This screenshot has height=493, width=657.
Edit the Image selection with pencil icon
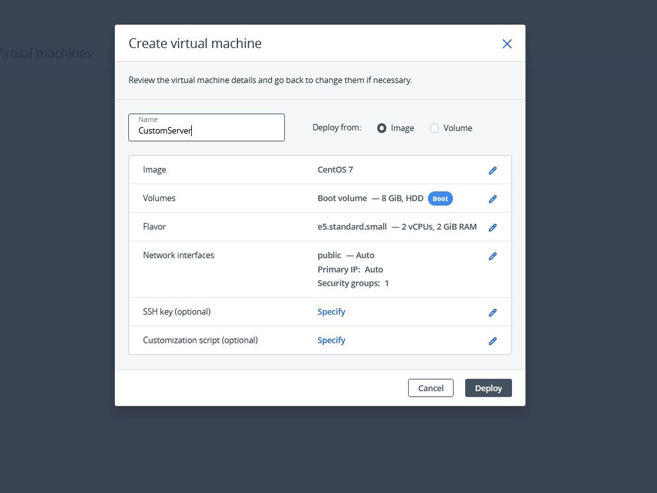[493, 171]
